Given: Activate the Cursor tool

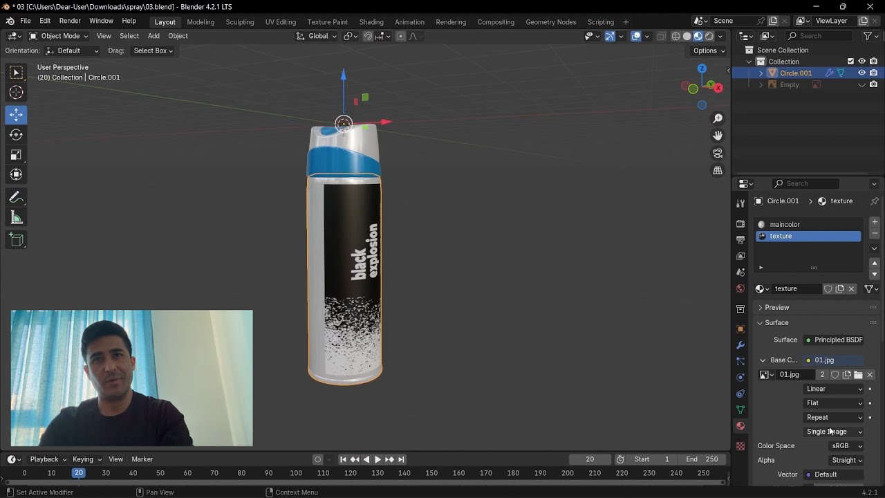Looking at the screenshot, I should click(16, 93).
